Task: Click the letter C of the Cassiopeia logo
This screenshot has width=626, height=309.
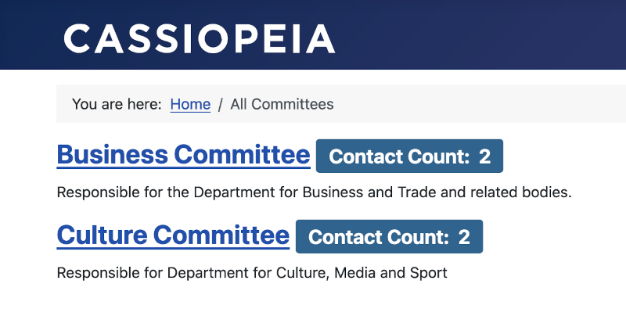Action: (x=77, y=39)
